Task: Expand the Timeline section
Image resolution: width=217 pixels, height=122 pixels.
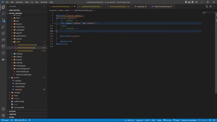Action: point(13,115)
